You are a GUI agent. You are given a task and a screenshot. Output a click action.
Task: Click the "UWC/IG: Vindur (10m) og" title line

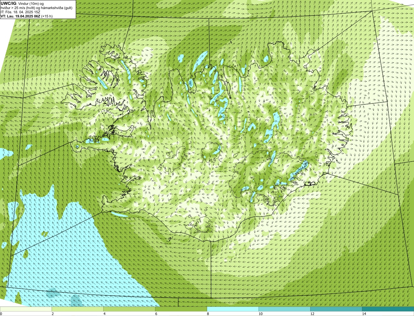click(23, 3)
